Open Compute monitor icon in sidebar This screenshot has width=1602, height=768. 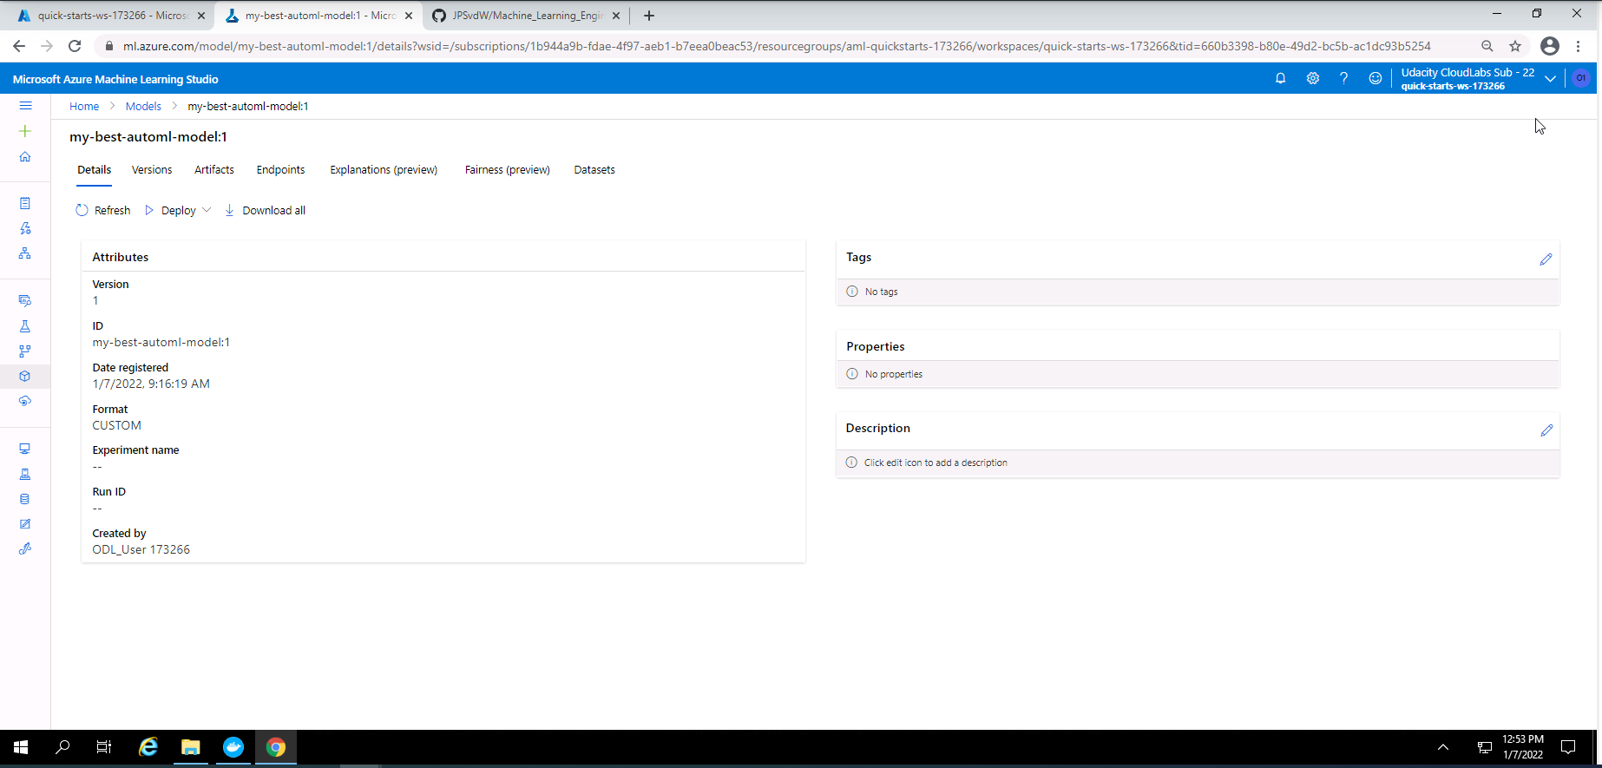(25, 449)
